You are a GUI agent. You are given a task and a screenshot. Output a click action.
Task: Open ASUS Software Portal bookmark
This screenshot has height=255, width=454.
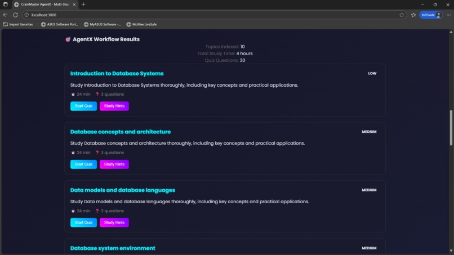60,24
